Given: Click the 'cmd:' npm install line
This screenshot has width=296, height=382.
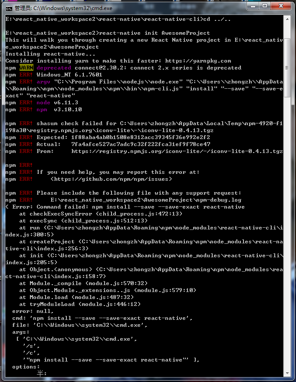Looking at the screenshot, I should point(102,318).
